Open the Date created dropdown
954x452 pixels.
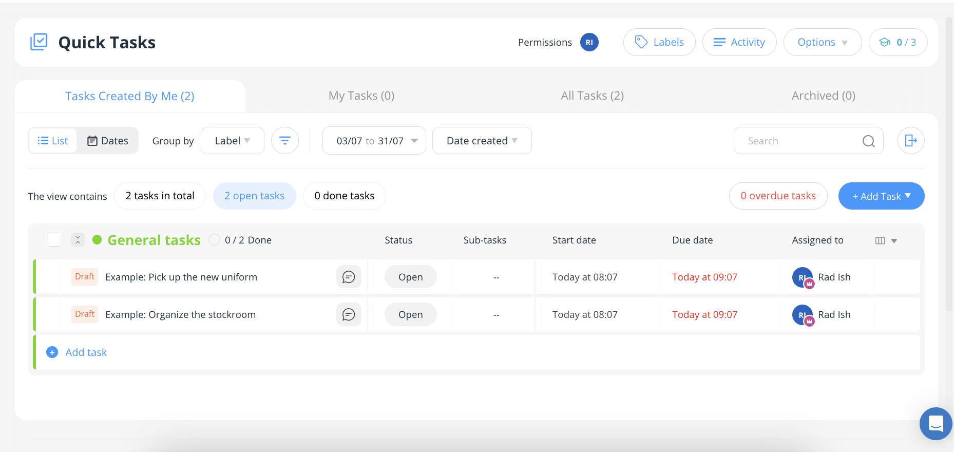point(482,141)
